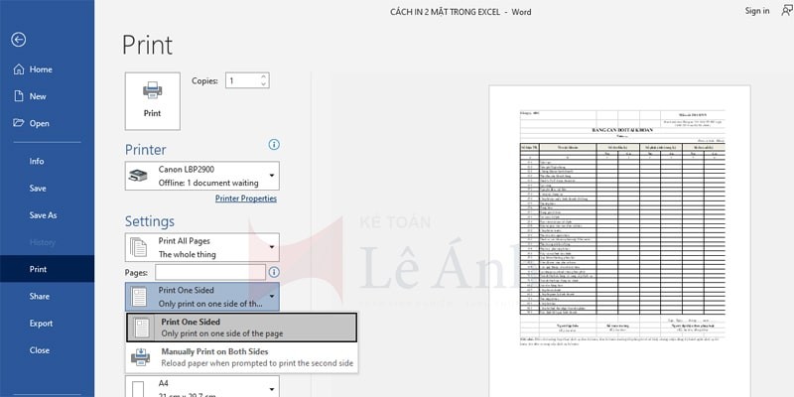Viewport: 794px width, 397px height.
Task: Open the Export section
Action: (41, 324)
